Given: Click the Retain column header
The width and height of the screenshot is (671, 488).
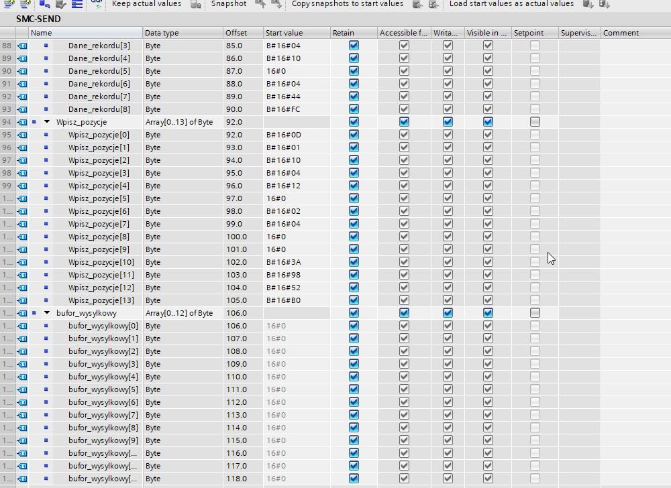Looking at the screenshot, I should pyautogui.click(x=354, y=33).
